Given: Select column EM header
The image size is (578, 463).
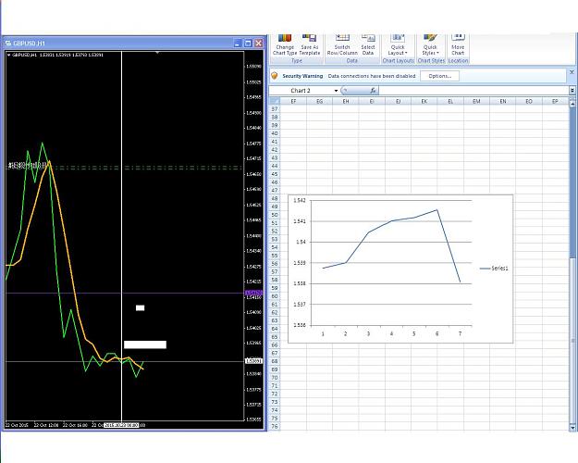Looking at the screenshot, I should pyautogui.click(x=476, y=101).
